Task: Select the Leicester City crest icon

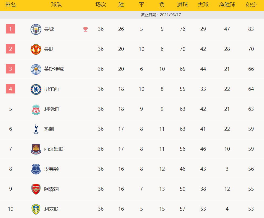Action: tap(36, 69)
